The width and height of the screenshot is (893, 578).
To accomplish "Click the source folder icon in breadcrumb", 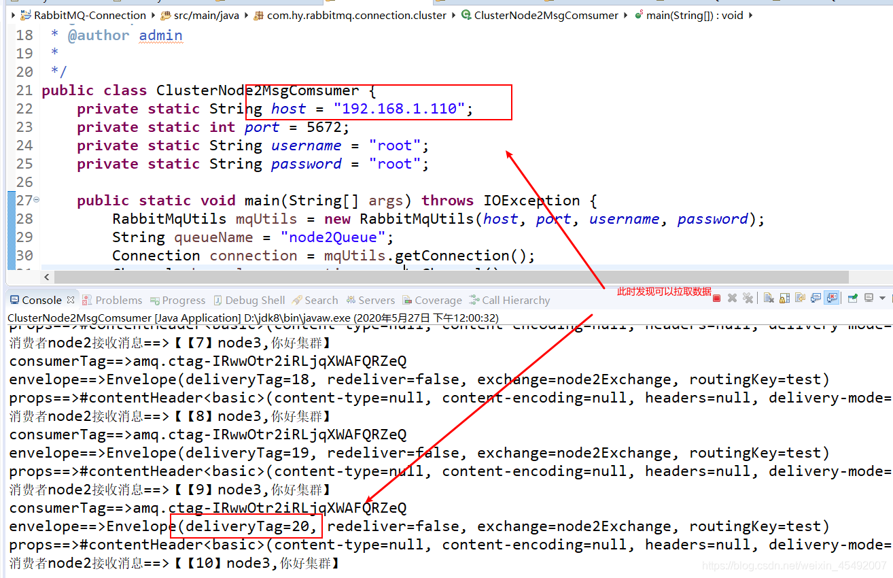I will click(x=167, y=15).
